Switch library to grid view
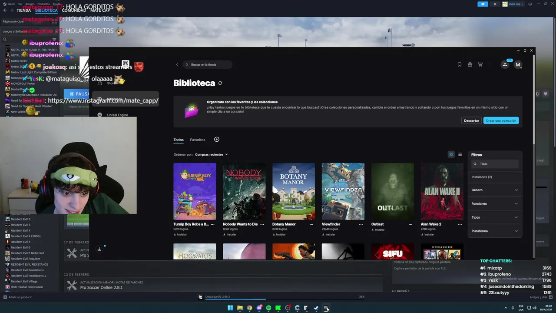This screenshot has height=313, width=556. pos(451,154)
